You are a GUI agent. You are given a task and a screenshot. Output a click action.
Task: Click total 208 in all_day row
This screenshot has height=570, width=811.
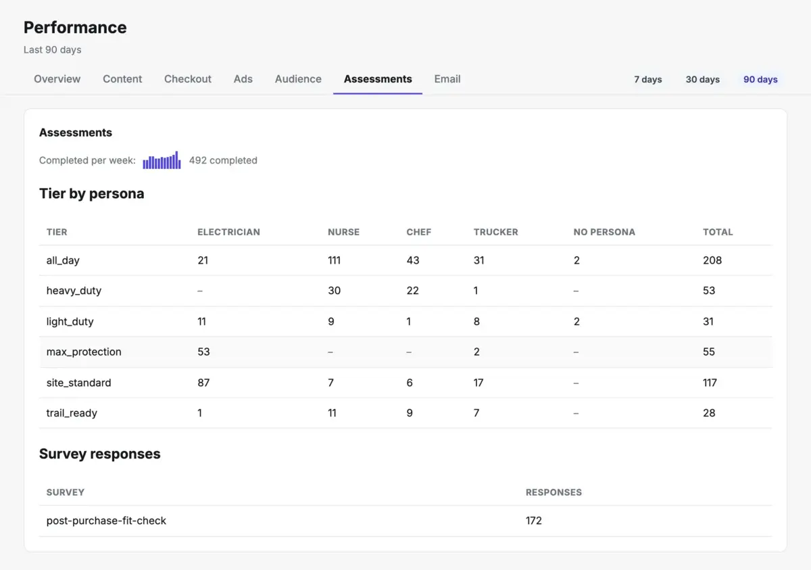[712, 260]
